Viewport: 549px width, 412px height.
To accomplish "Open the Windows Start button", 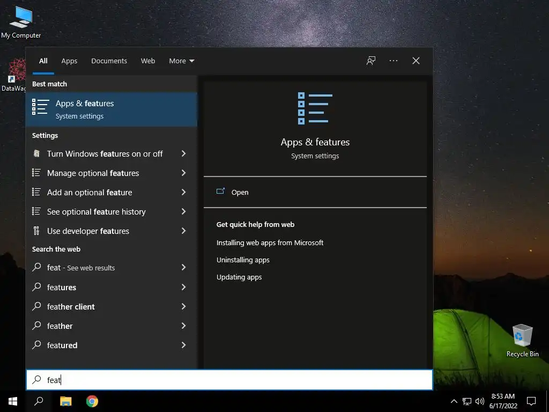I will (13, 401).
